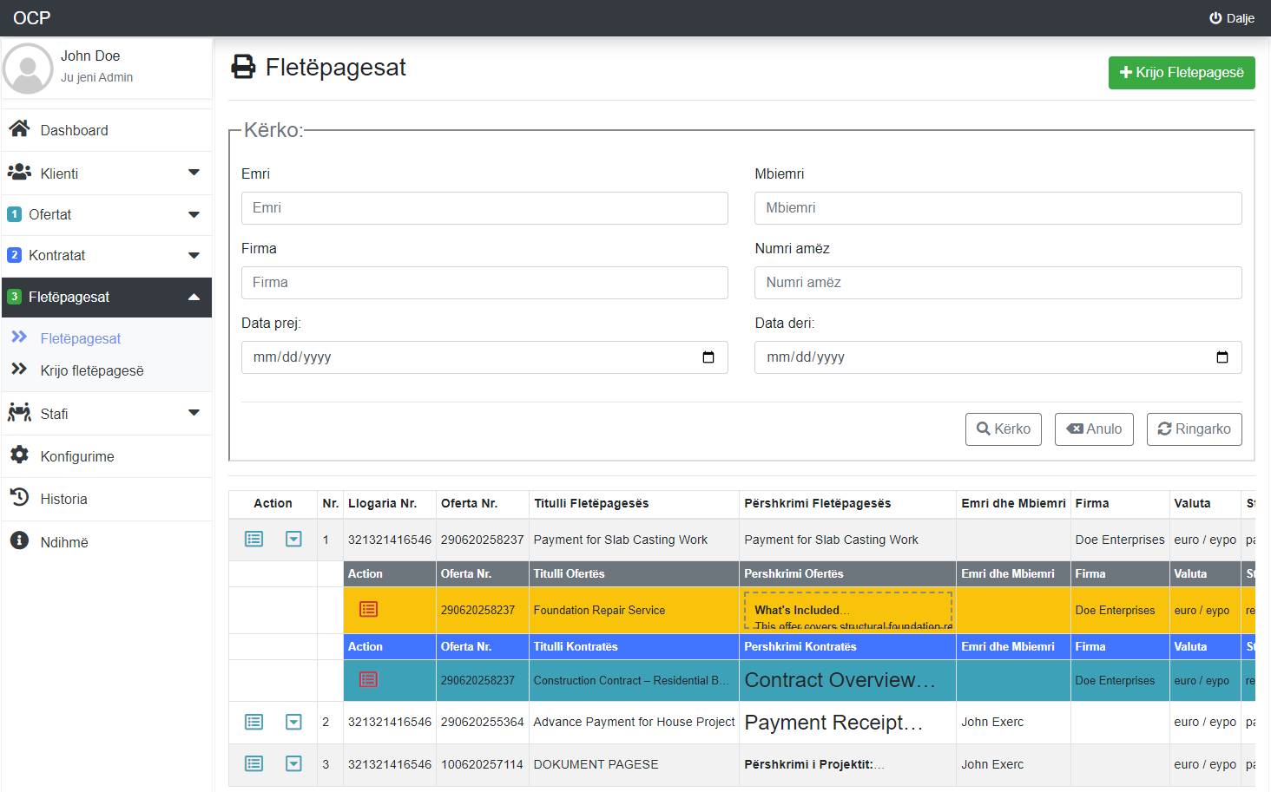Focus the Firma input field
Image resolution: width=1271 pixels, height=792 pixels.
(484, 283)
